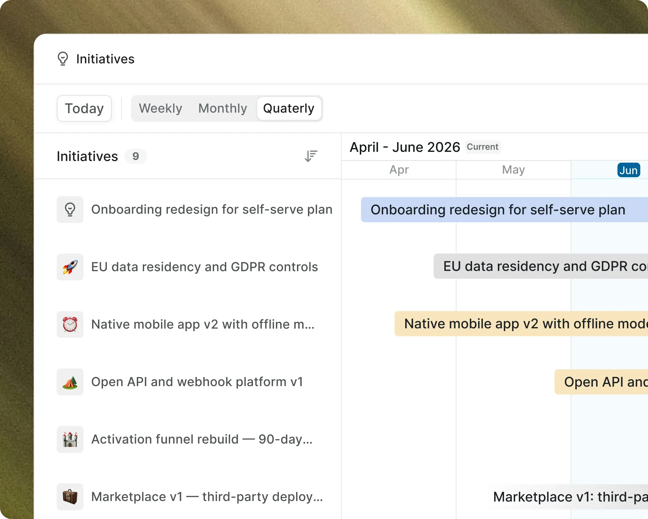Select the castle icon for Activation funnel rebuild
Viewport: 648px width, 519px height.
(x=70, y=439)
